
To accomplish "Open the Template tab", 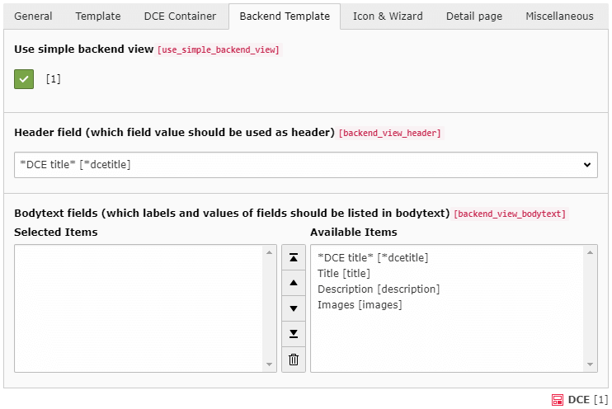I will 98,16.
